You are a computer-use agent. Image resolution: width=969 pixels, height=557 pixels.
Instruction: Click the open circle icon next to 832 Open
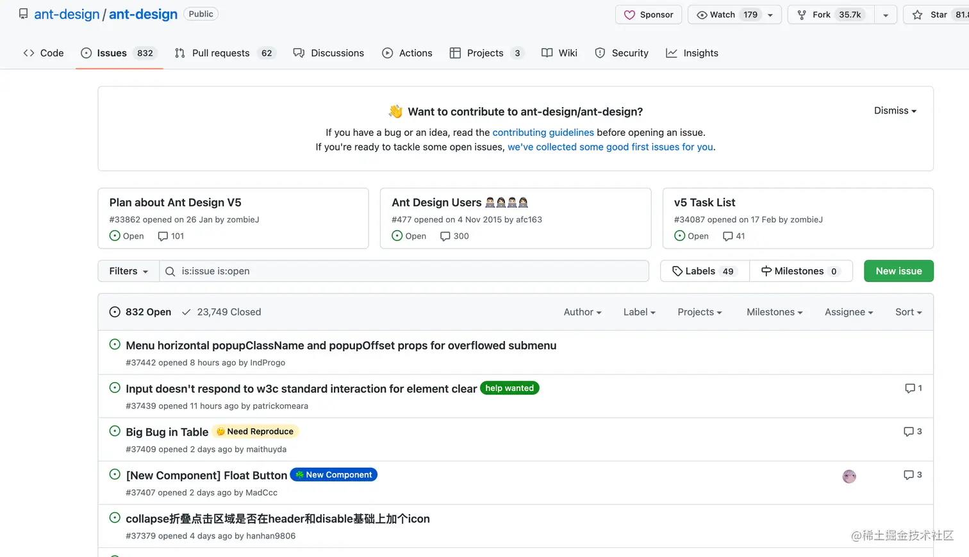115,312
